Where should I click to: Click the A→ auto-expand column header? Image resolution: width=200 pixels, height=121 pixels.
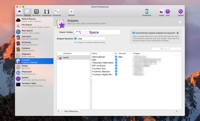116,53
